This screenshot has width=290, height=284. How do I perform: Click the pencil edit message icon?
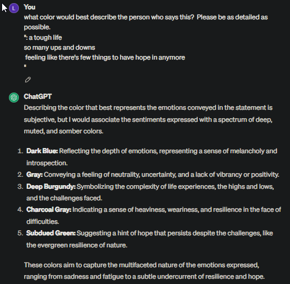(28, 79)
